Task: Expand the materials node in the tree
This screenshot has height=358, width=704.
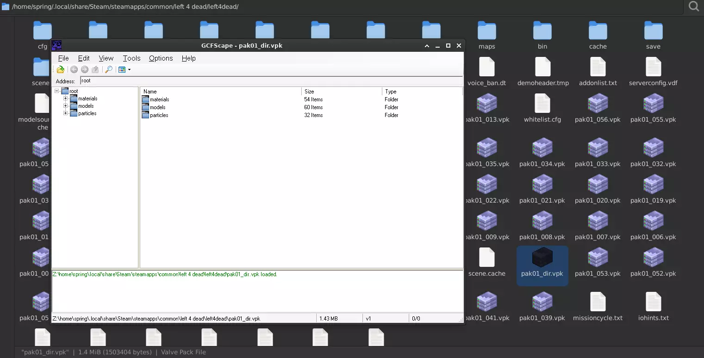Action: (65, 99)
